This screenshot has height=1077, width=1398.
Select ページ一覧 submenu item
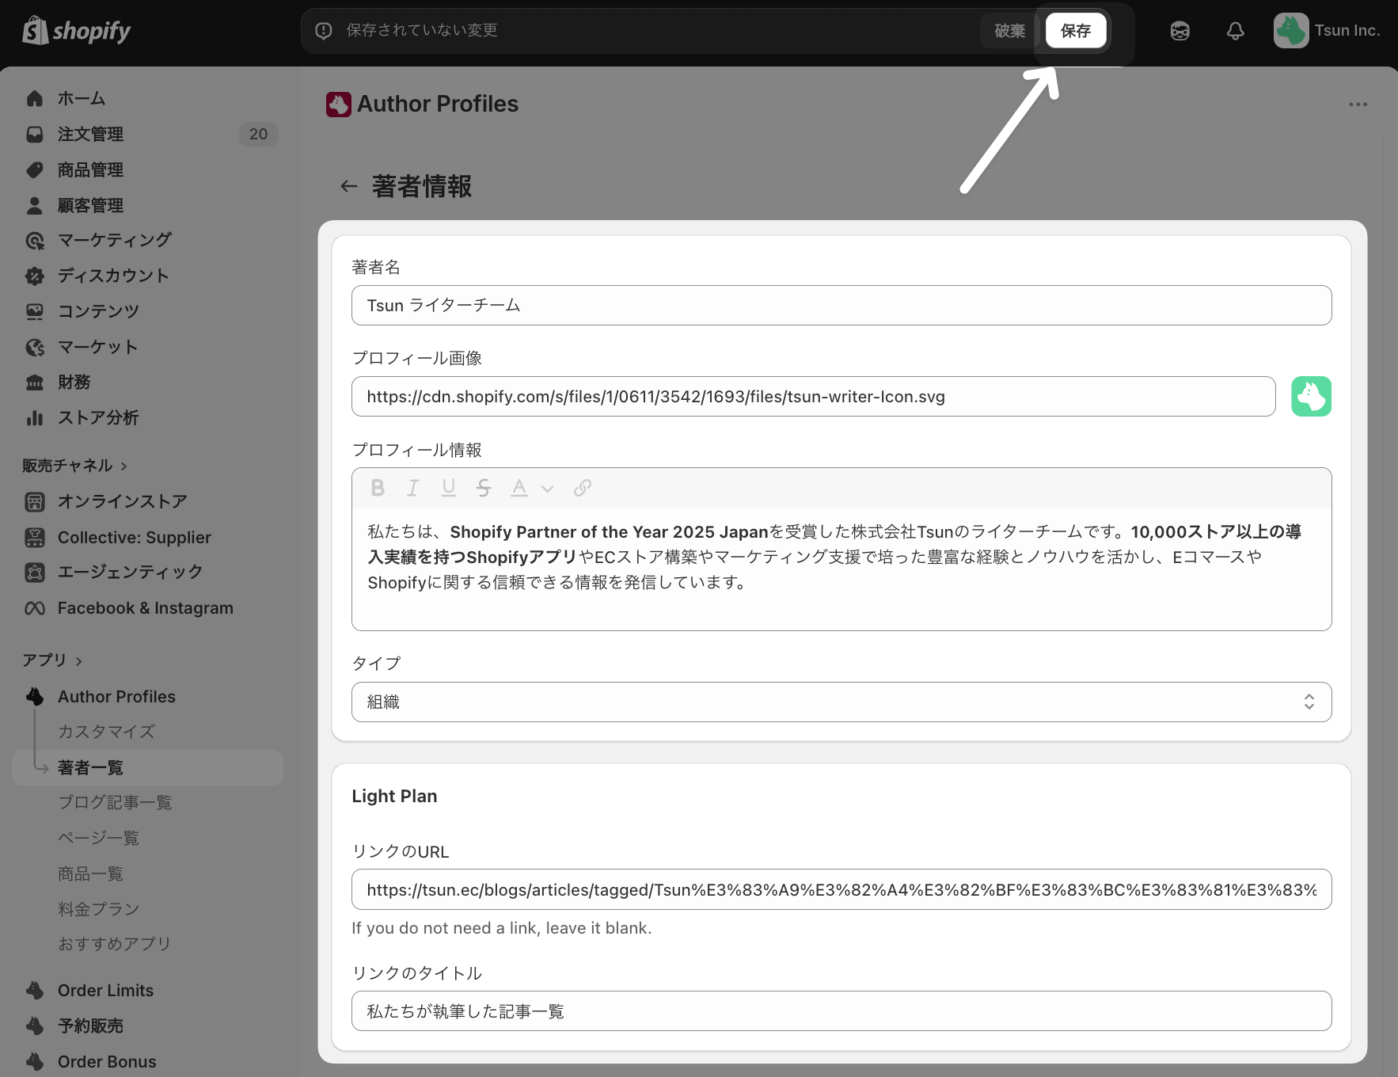[98, 838]
